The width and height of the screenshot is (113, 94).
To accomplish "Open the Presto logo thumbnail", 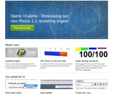I will click(22, 52).
